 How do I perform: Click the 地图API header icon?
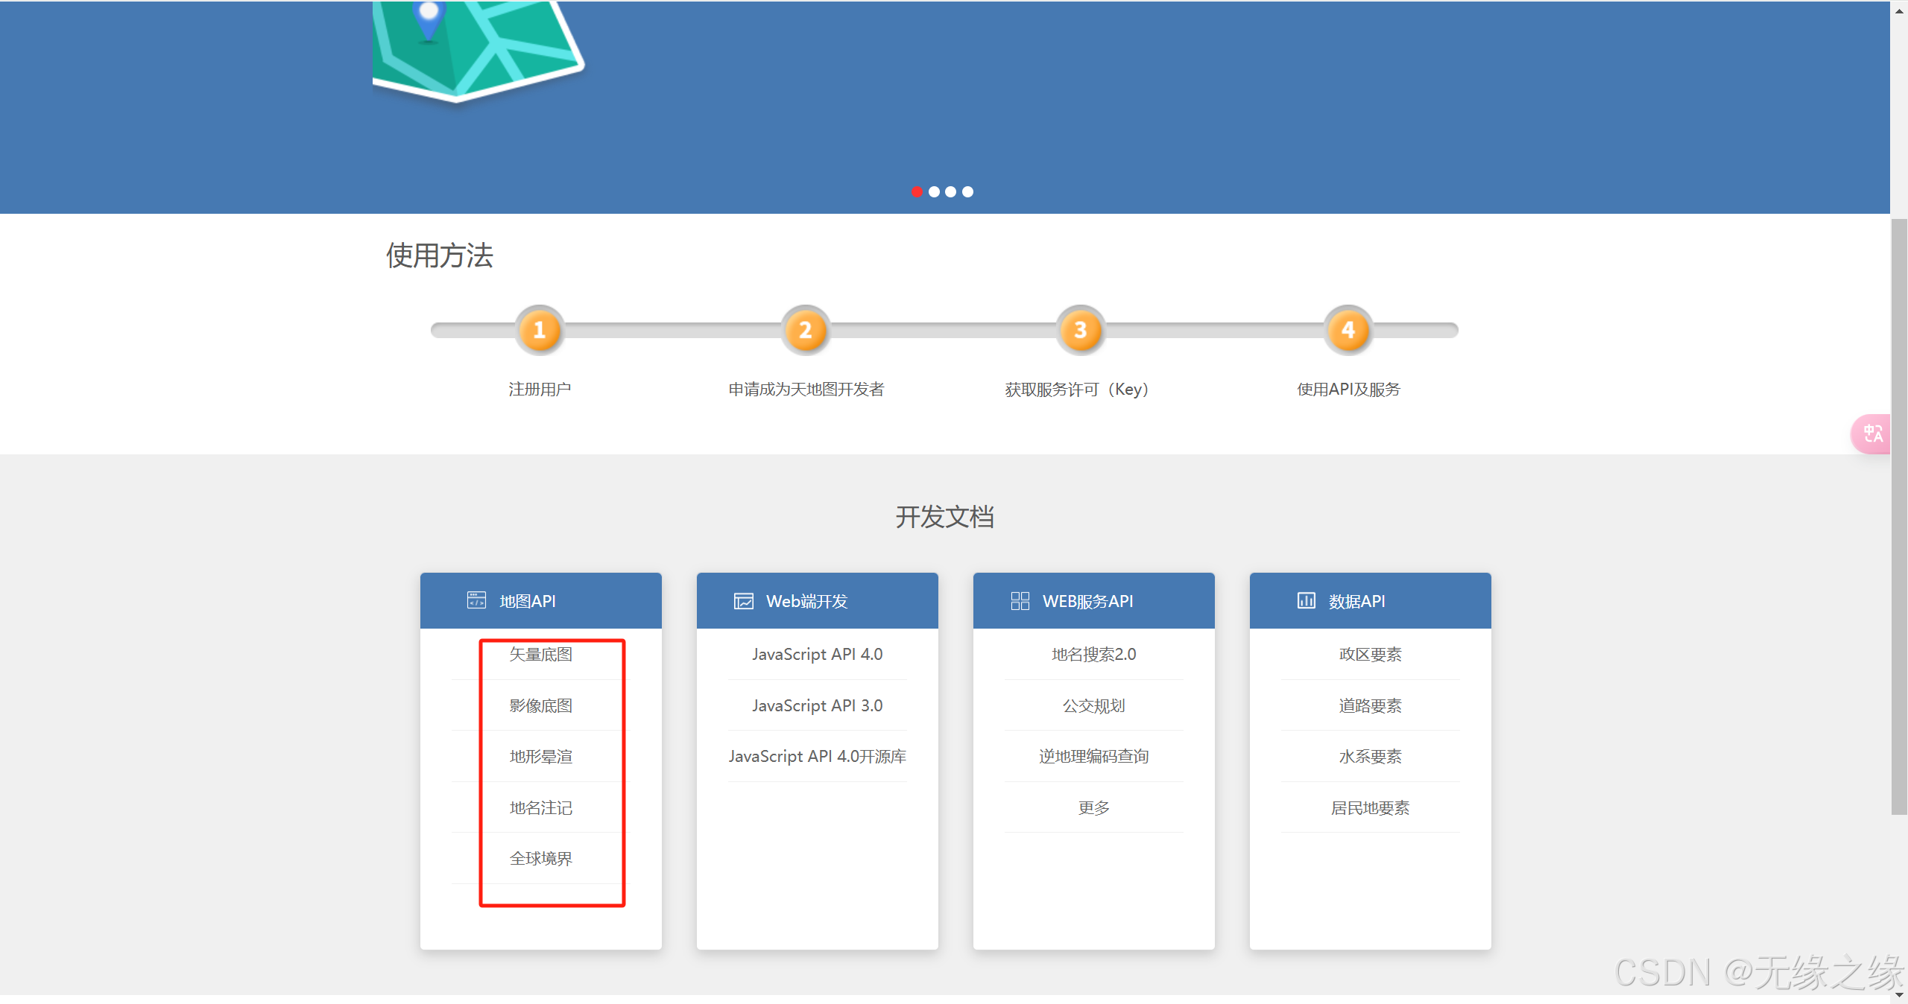(x=476, y=600)
